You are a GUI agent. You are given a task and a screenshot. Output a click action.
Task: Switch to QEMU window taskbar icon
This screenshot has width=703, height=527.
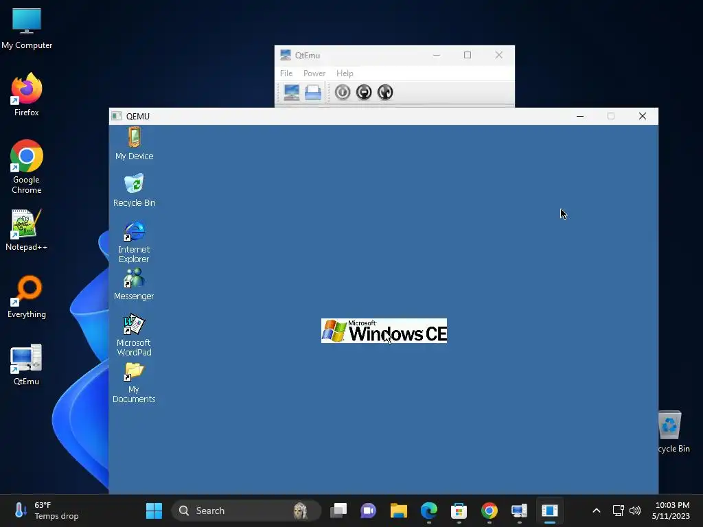550,511
